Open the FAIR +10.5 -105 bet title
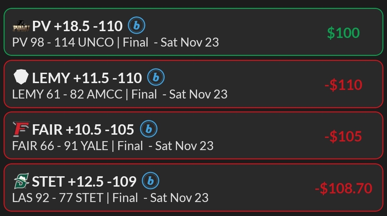Viewport: 387px width, 216px height. tap(83, 130)
